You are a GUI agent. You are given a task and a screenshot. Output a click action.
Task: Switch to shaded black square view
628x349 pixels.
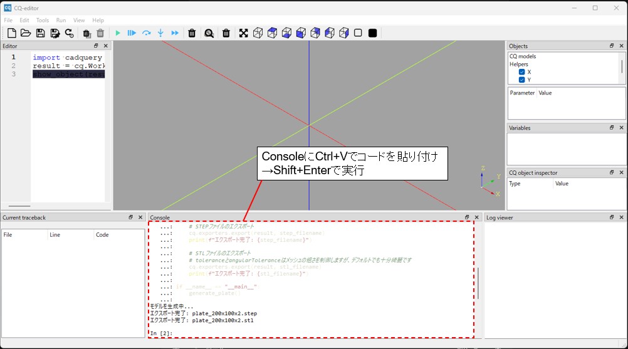(373, 33)
